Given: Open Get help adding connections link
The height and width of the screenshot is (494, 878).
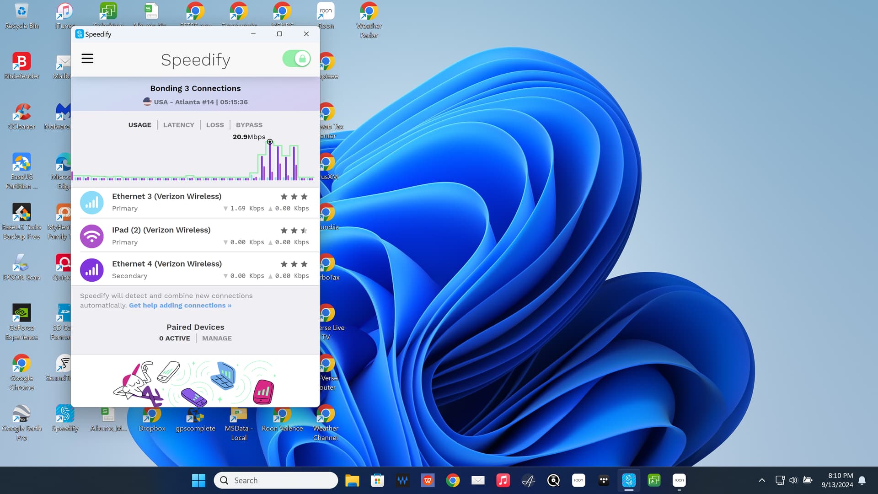Looking at the screenshot, I should click(180, 306).
